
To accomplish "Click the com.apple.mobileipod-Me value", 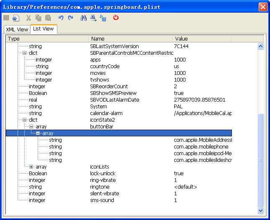I will [x=203, y=153].
